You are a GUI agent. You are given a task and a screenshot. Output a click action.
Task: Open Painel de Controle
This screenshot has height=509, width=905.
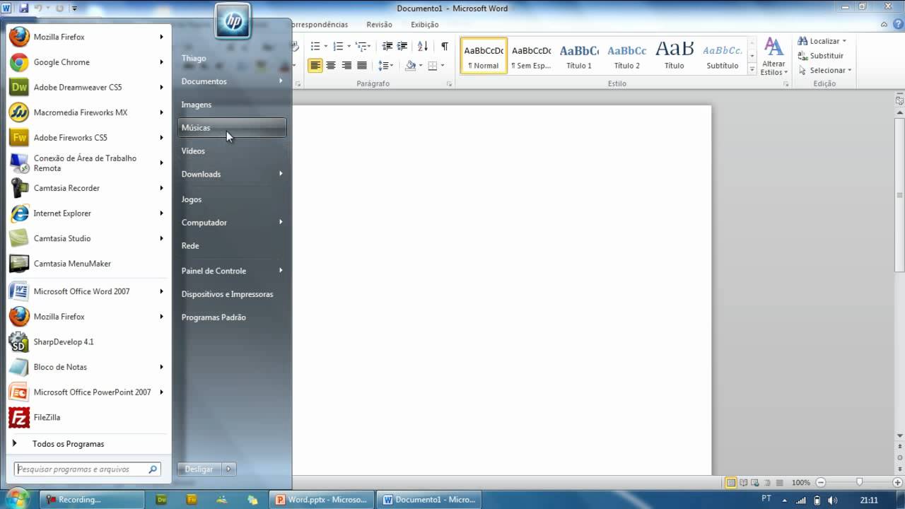pyautogui.click(x=232, y=271)
